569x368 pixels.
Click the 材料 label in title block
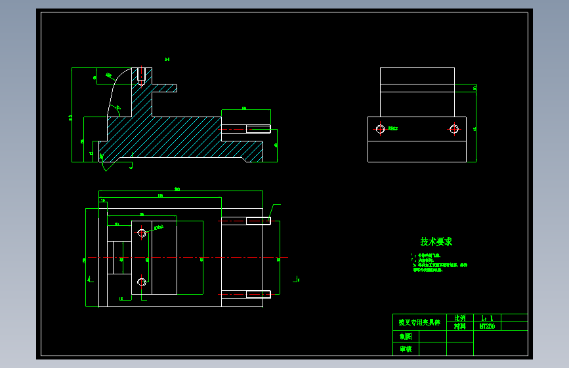coord(460,326)
